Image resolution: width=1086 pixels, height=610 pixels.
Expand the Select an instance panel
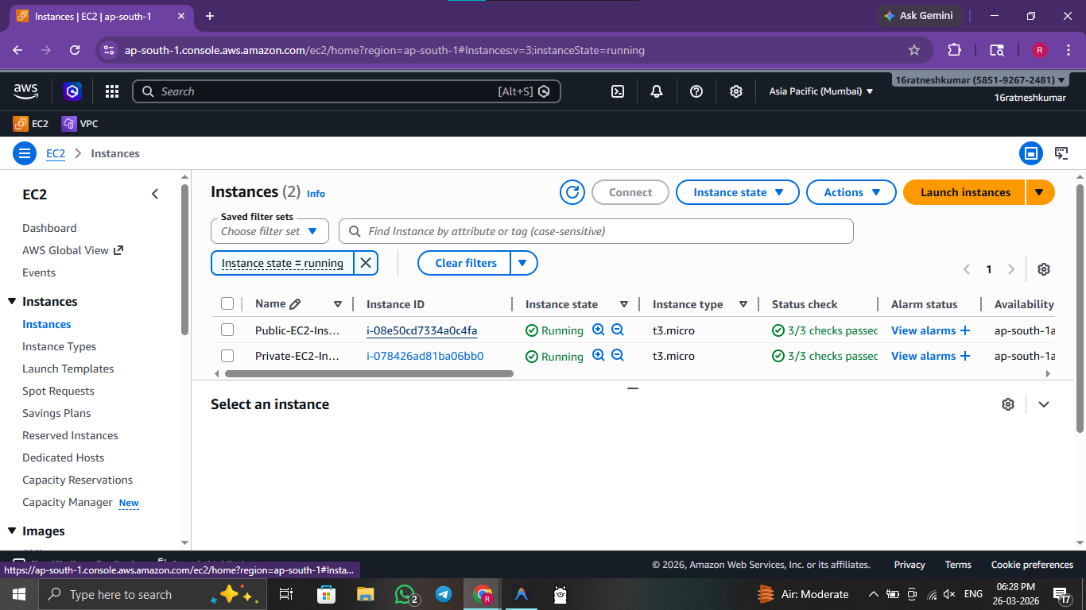coord(1044,404)
